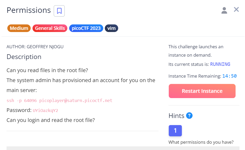The image size is (245, 150).
Task: Click the Description heading
Action: pyautogui.click(x=24, y=57)
